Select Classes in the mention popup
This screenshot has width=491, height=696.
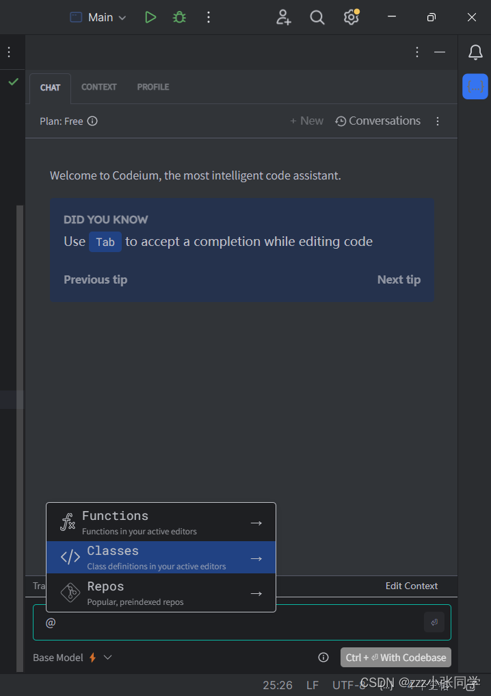click(161, 558)
